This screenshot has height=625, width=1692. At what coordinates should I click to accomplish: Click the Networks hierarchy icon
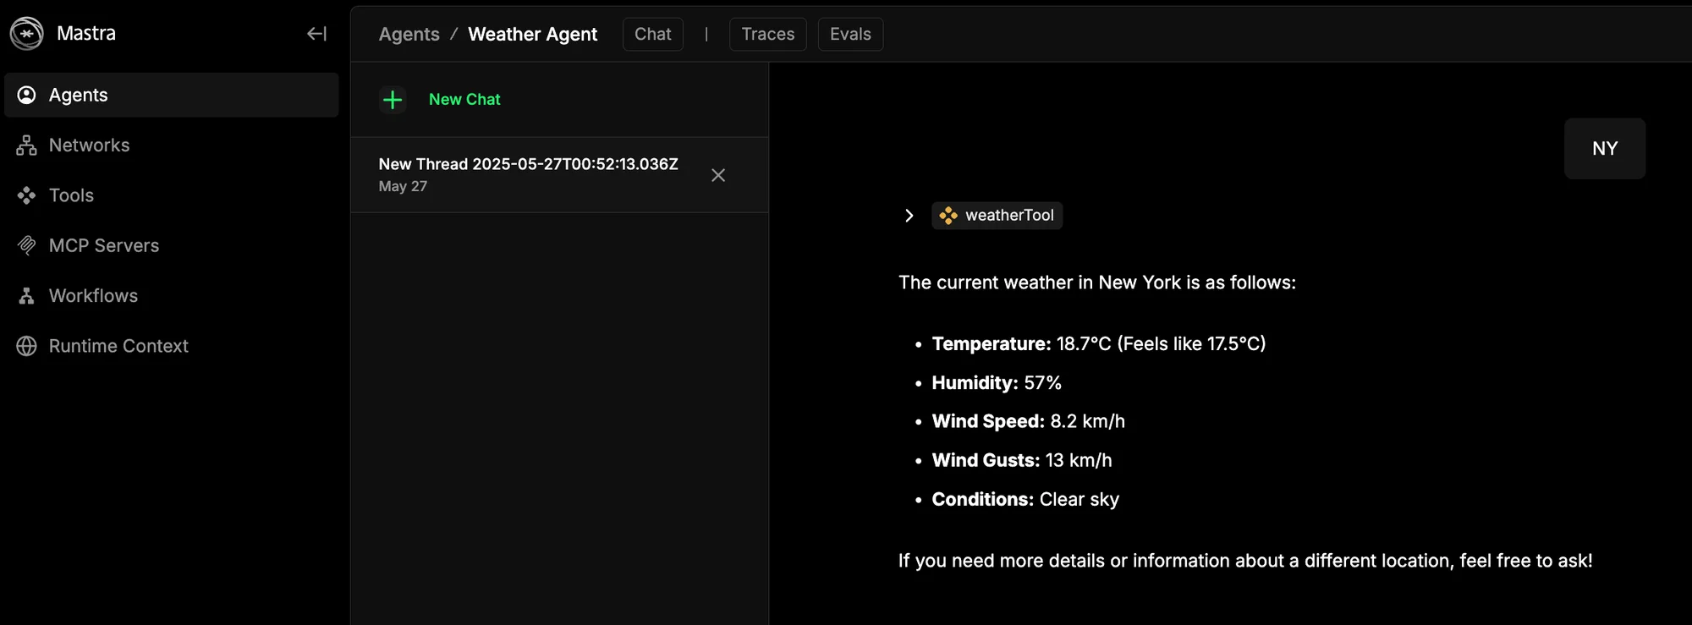(26, 145)
